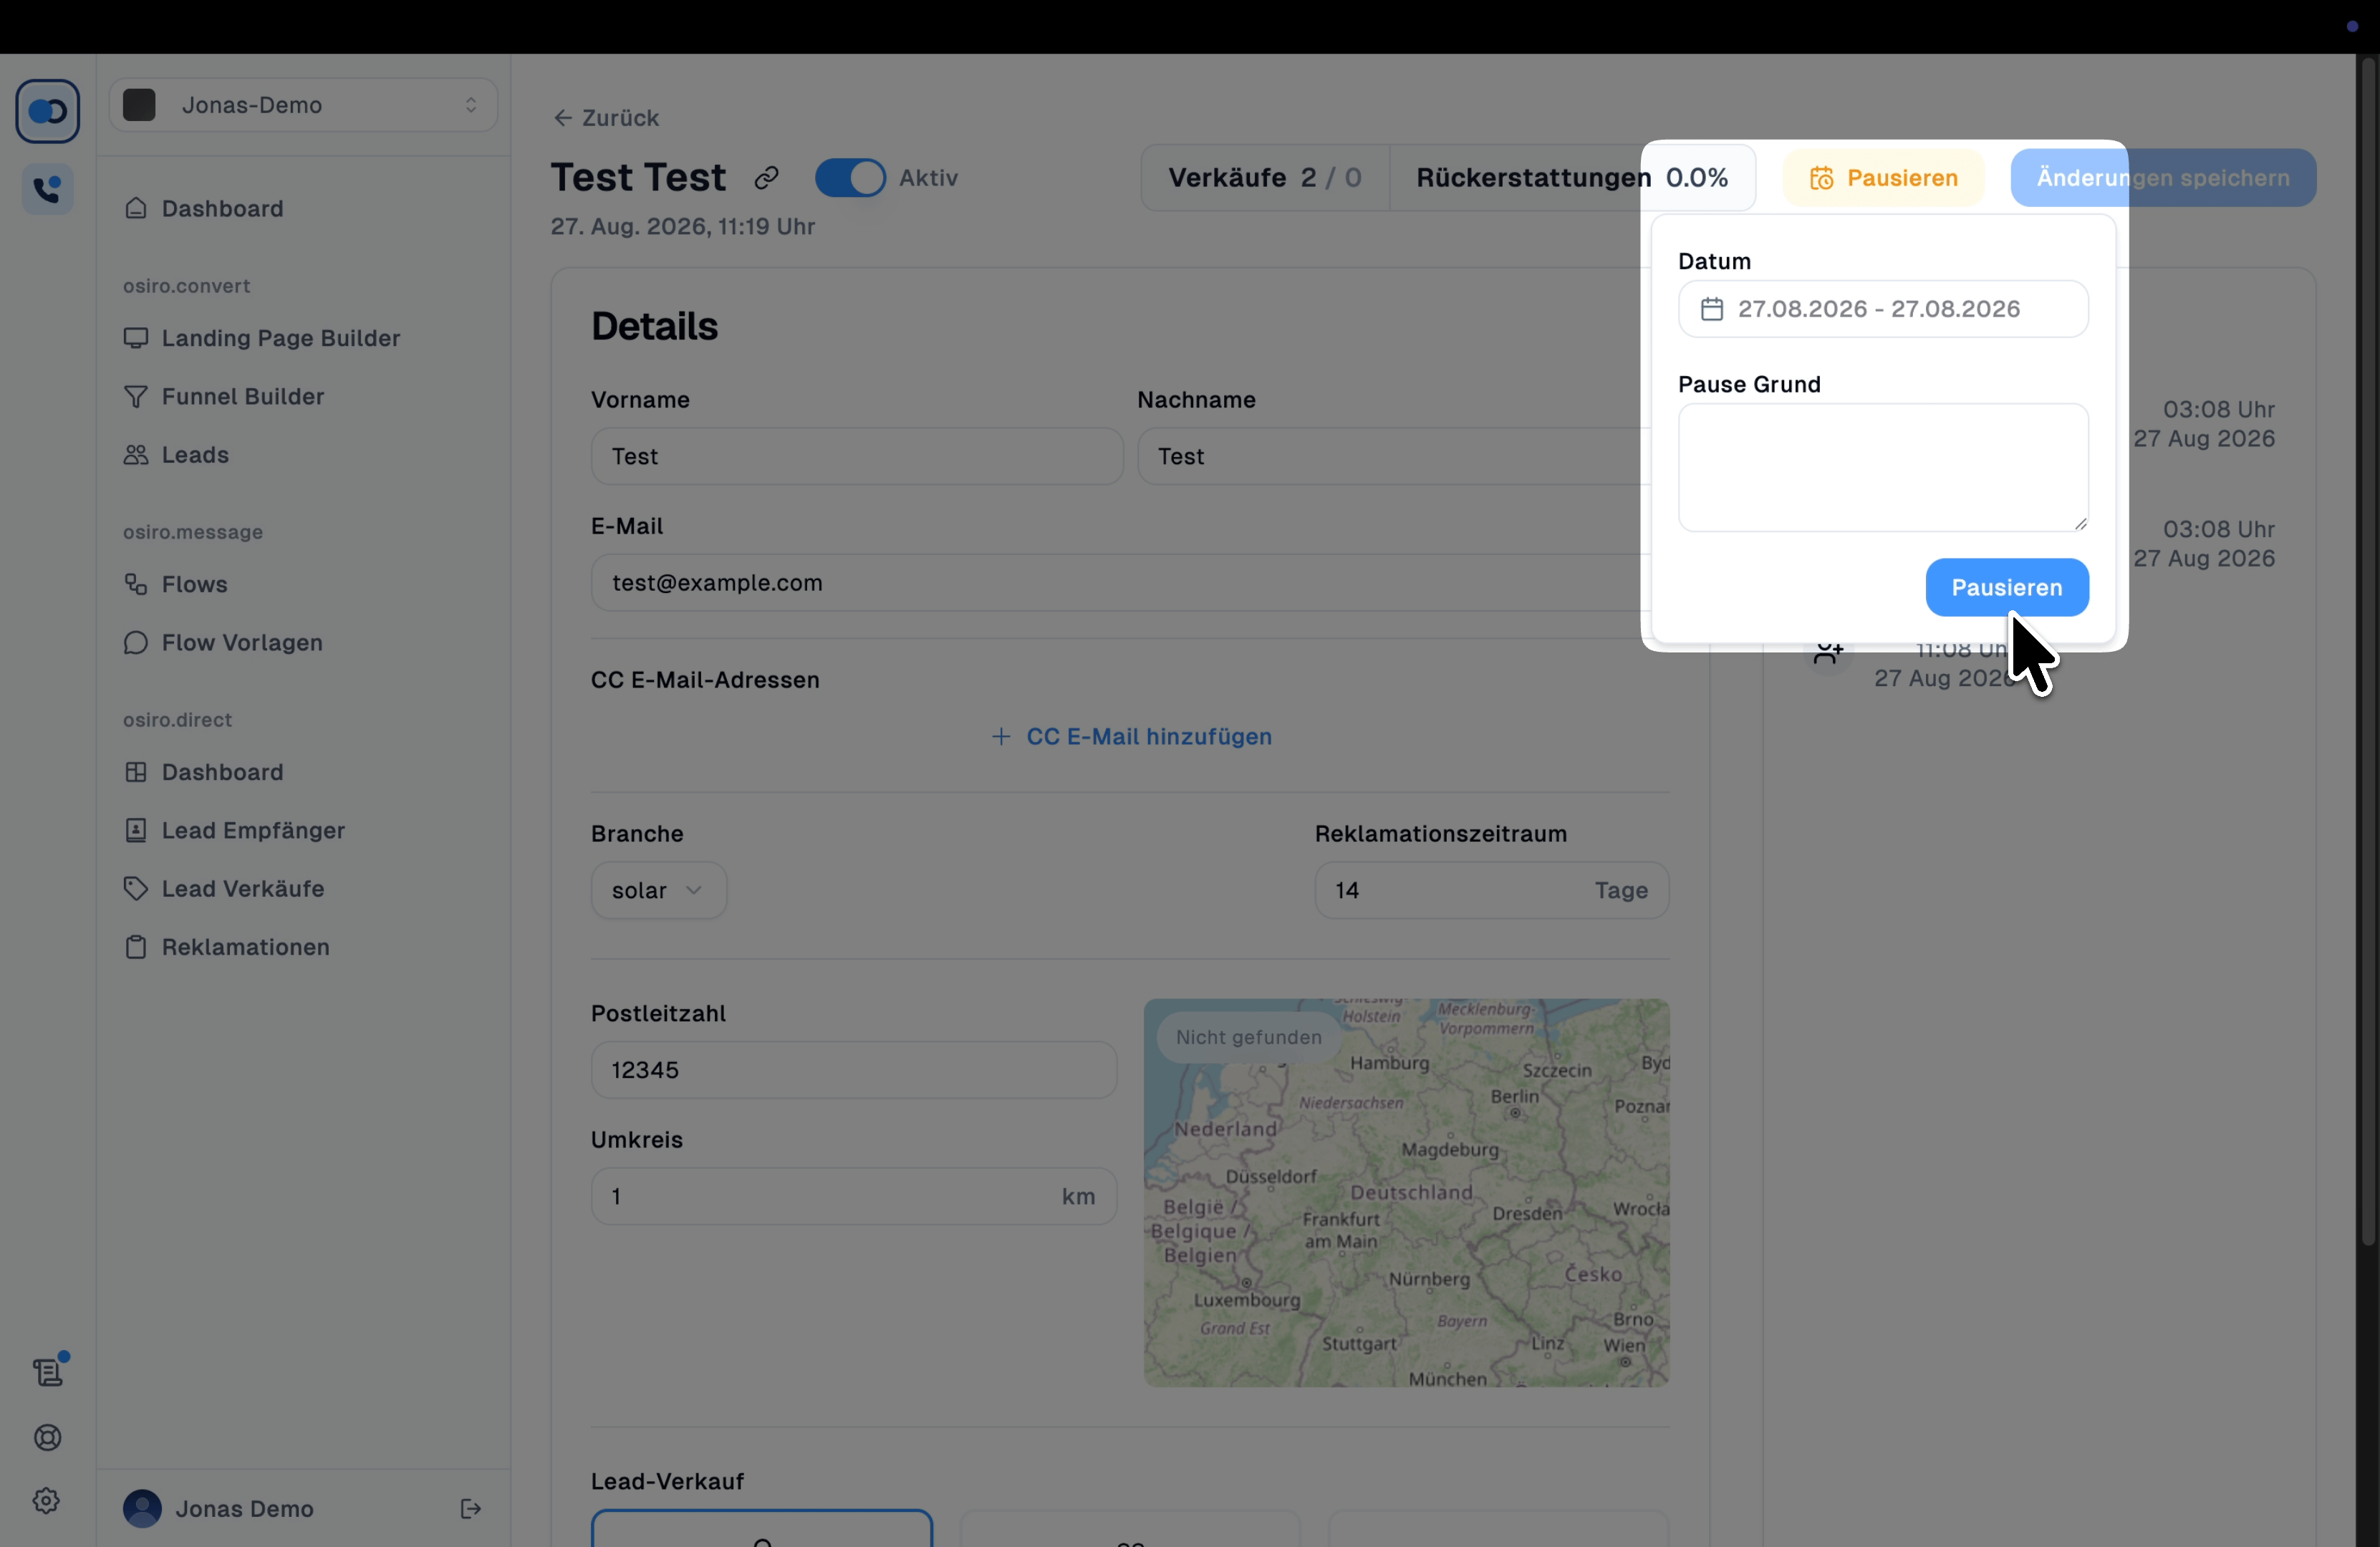
Task: Open Flows in osiro.message section
Action: point(194,584)
